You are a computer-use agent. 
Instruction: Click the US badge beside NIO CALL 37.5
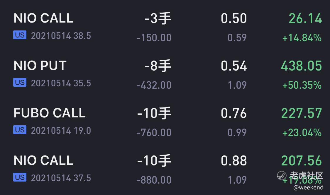coord(20,177)
